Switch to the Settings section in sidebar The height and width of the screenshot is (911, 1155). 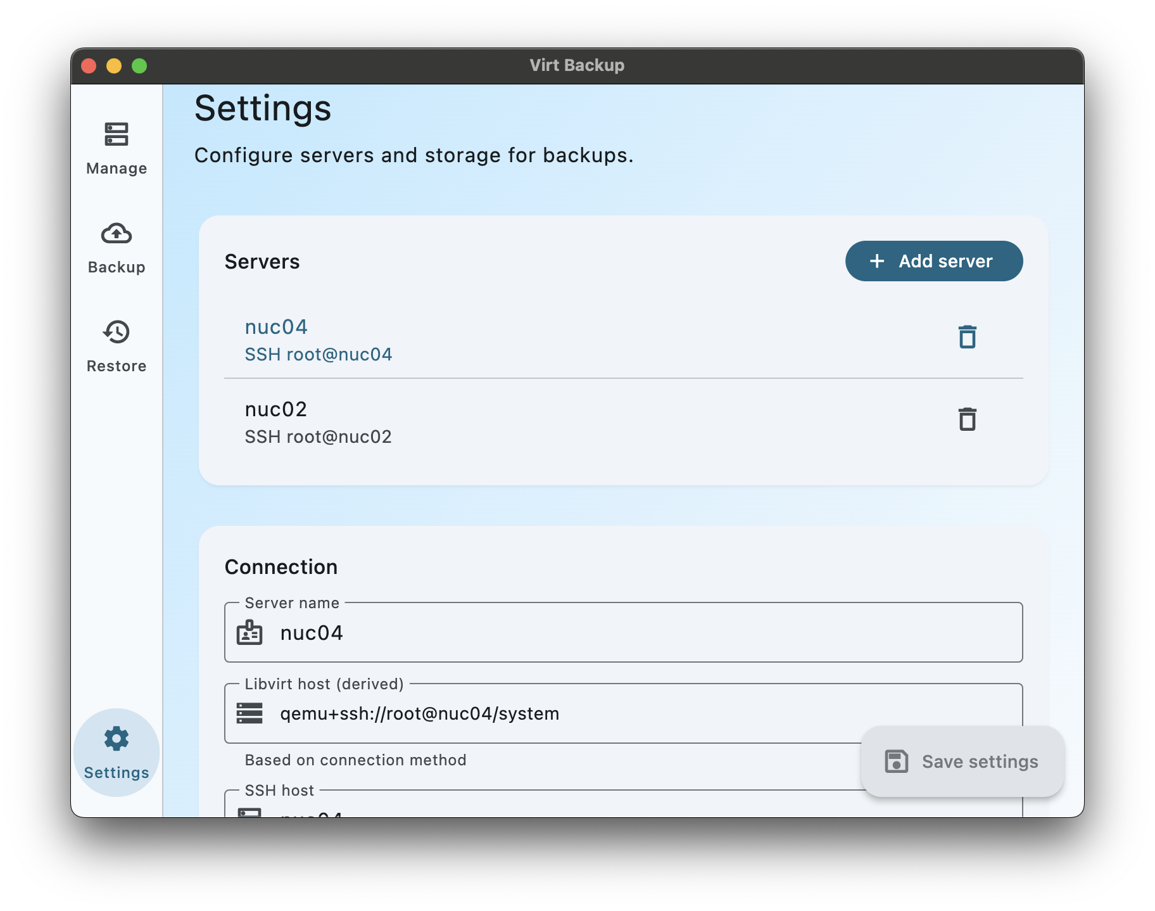coord(116,753)
